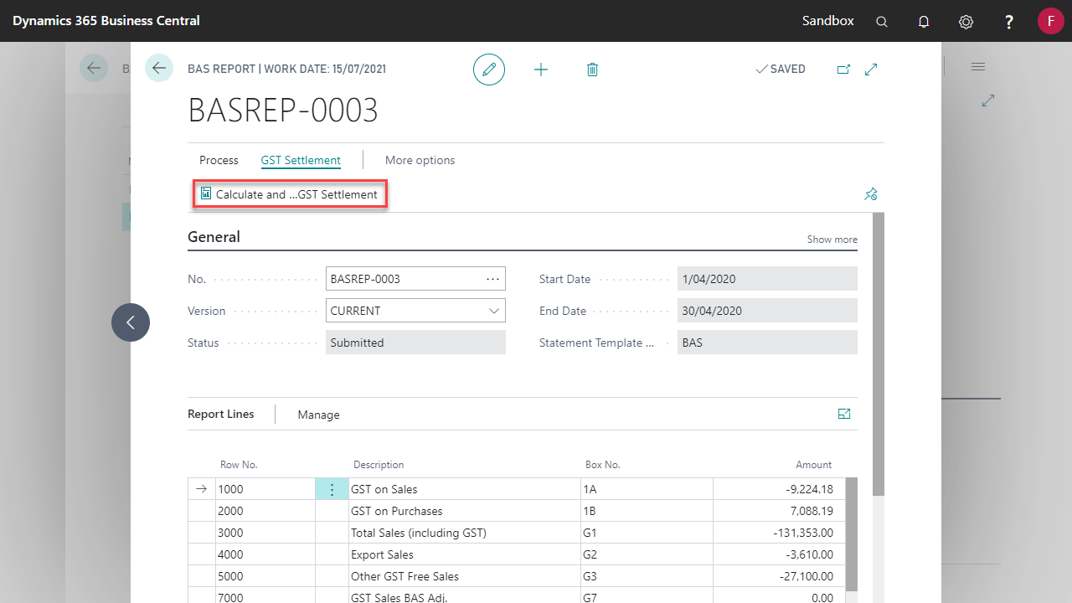This screenshot has width=1072, height=603.
Task: Go back from the BAS Report card
Action: tap(159, 68)
